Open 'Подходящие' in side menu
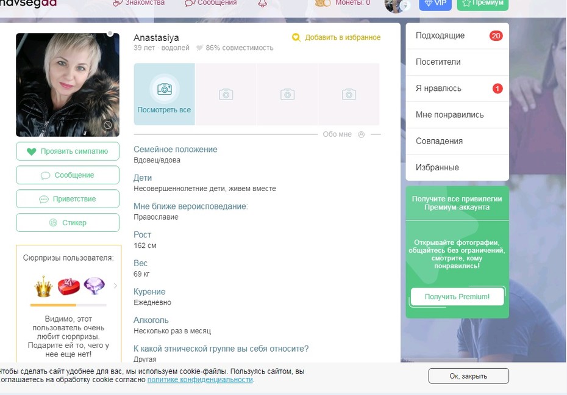The height and width of the screenshot is (395, 567). 457,36
